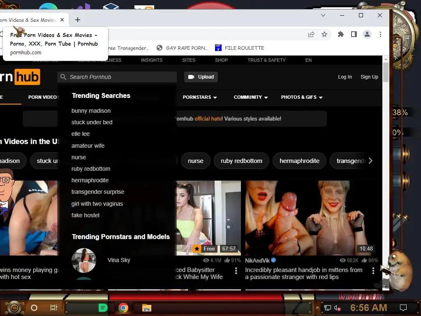
Task: Unmute via the volume tray icon
Action: (x=338, y=308)
